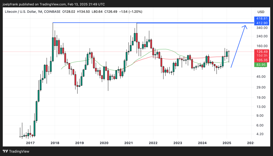Click the 2022 time axis label
273x156 pixels.
[153, 143]
